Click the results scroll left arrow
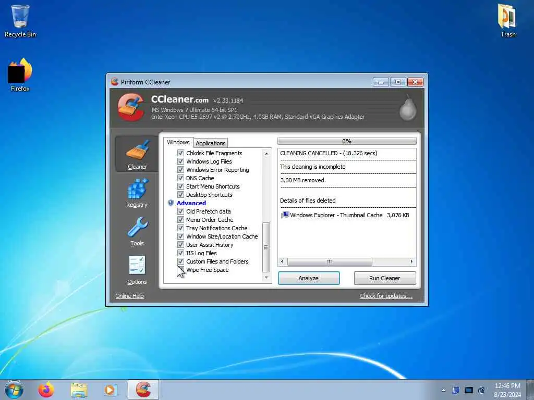The width and height of the screenshot is (534, 400). (282, 261)
